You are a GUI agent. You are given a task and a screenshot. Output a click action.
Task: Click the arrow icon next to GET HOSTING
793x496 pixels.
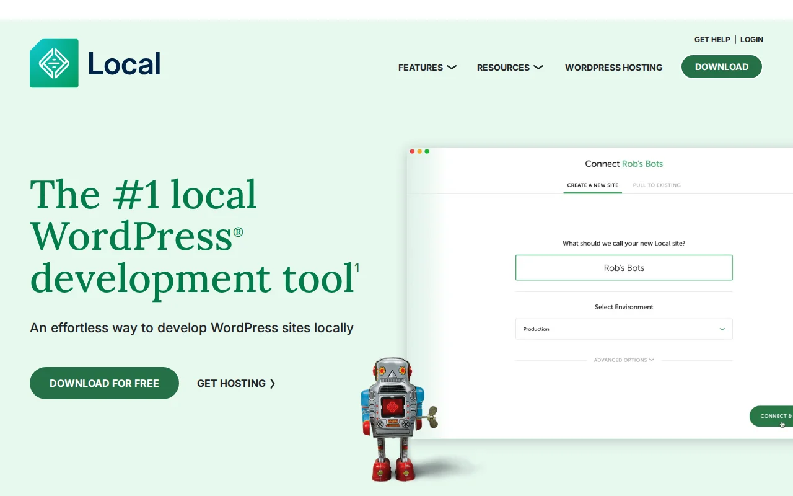point(272,383)
